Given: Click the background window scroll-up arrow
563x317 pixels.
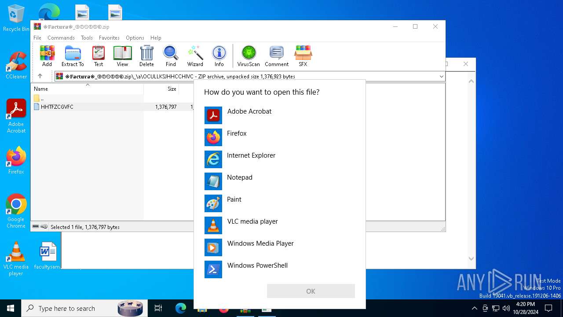Looking at the screenshot, I should [471, 81].
